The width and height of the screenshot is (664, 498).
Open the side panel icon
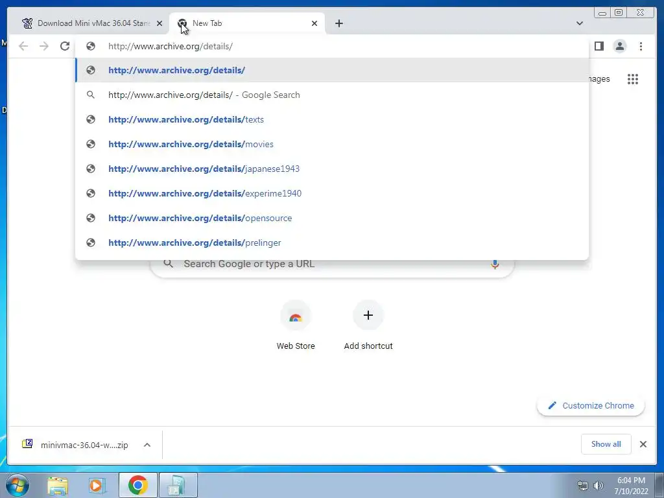599,46
